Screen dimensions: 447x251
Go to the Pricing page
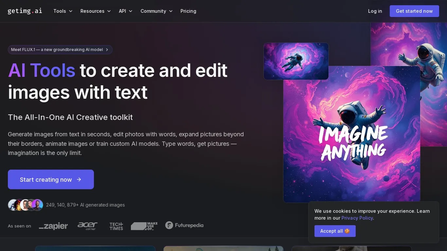tap(188, 11)
